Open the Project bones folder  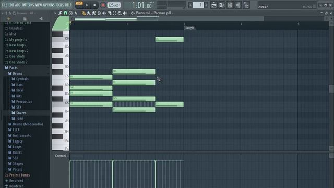[x=19, y=175]
